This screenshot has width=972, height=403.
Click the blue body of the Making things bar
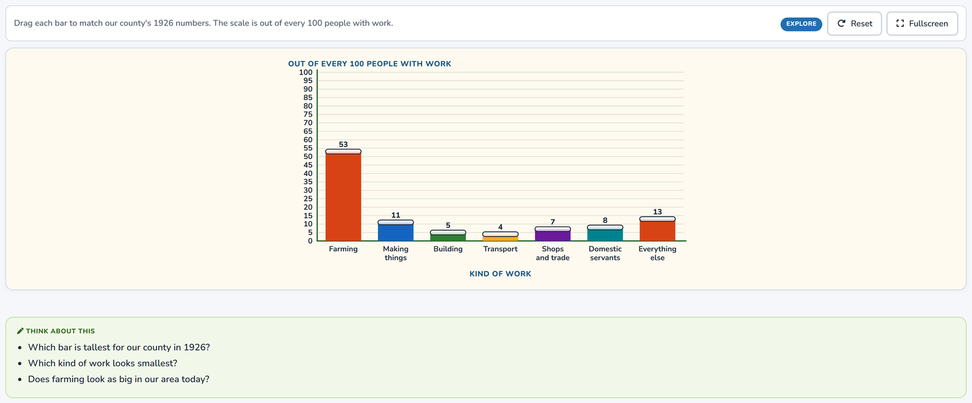395,233
